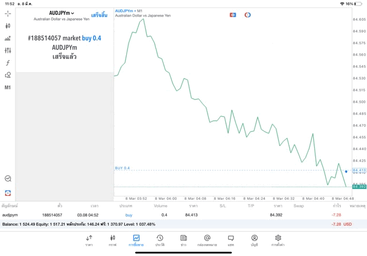Select the audjpym open position row

[x=172, y=215]
